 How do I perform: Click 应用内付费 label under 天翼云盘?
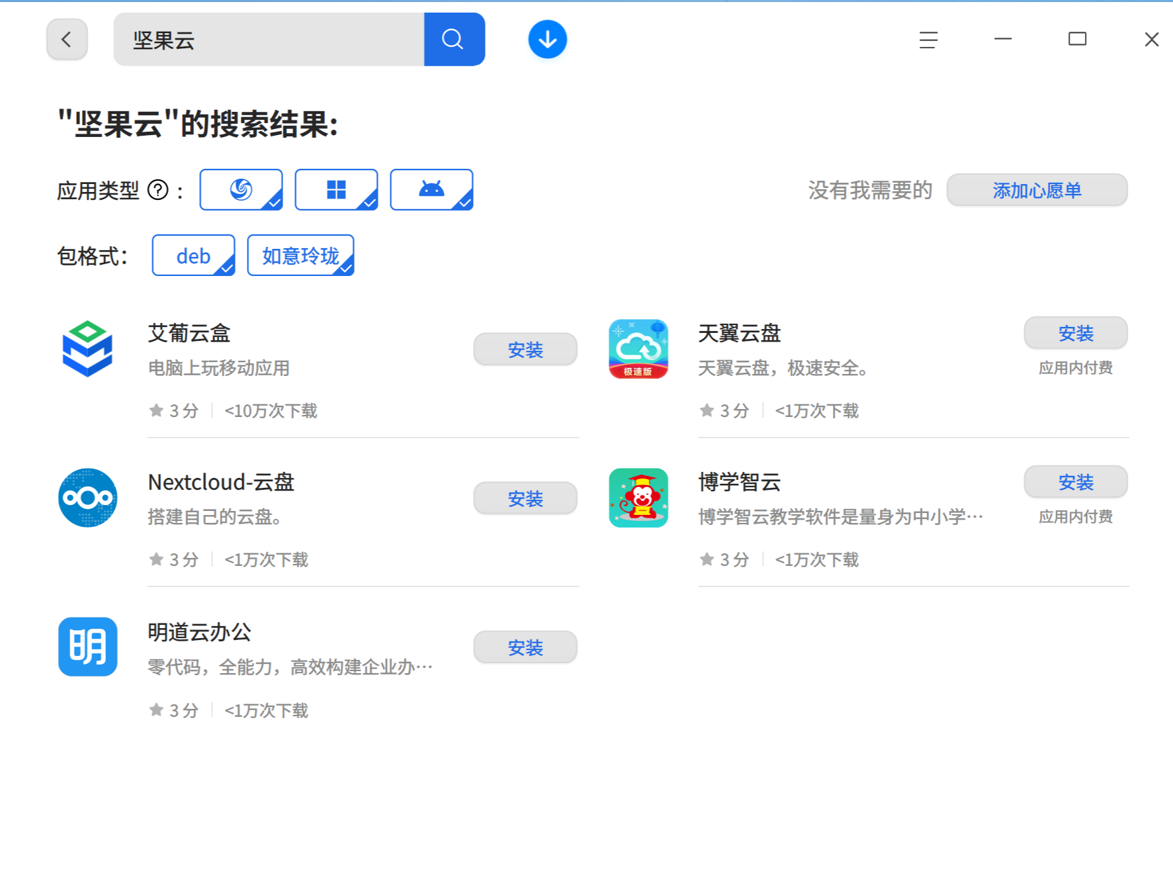click(x=1076, y=368)
